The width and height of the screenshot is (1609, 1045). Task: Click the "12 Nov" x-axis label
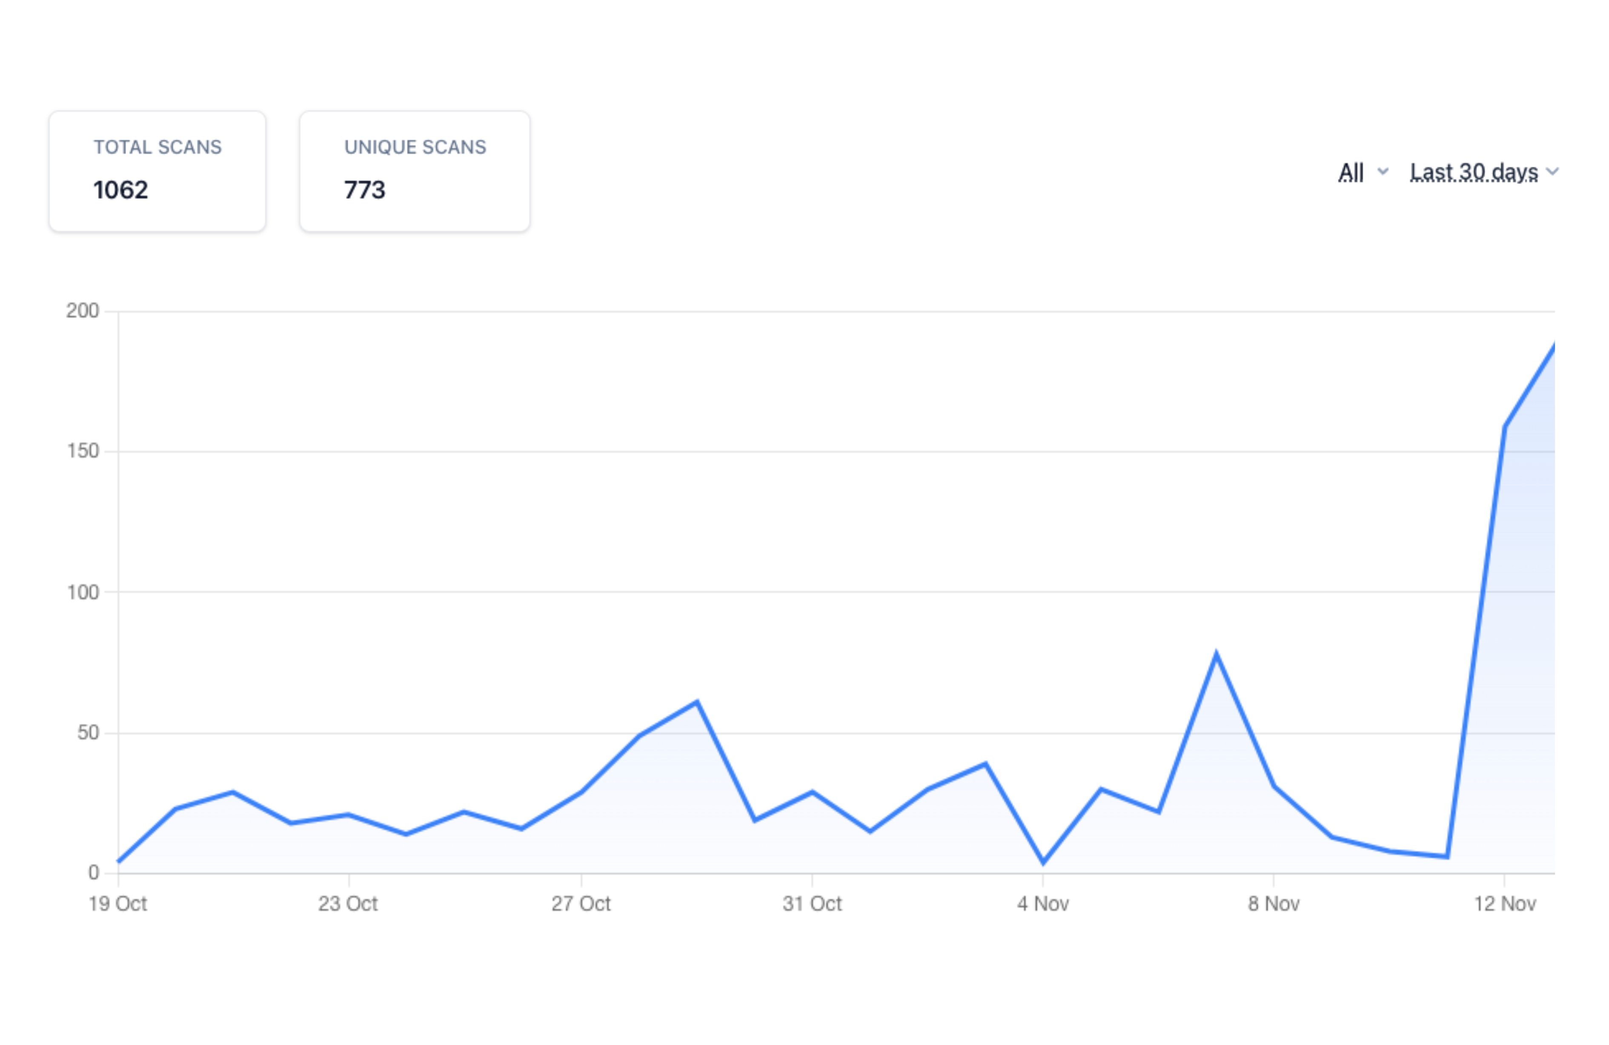[x=1505, y=904]
